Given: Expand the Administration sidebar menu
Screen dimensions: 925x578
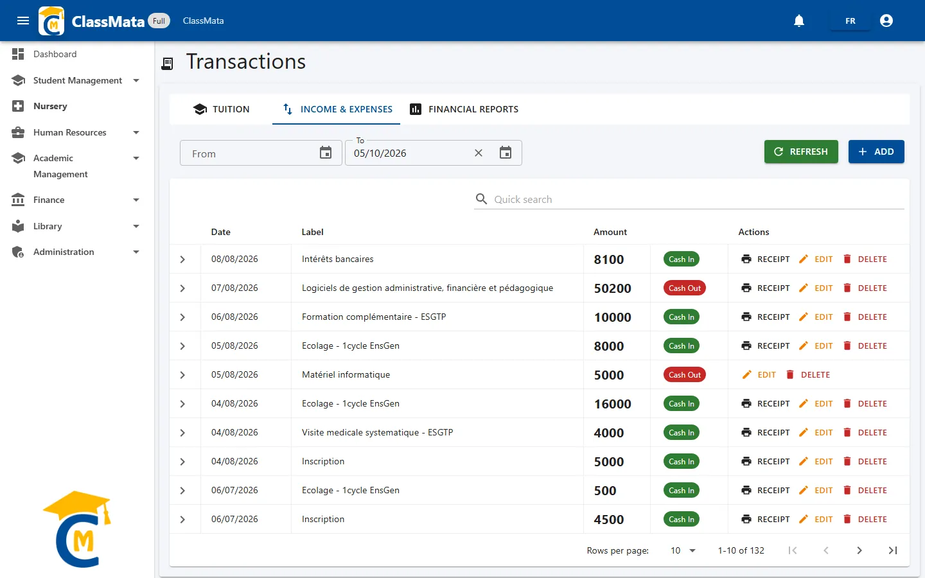Looking at the screenshot, I should click(x=77, y=252).
